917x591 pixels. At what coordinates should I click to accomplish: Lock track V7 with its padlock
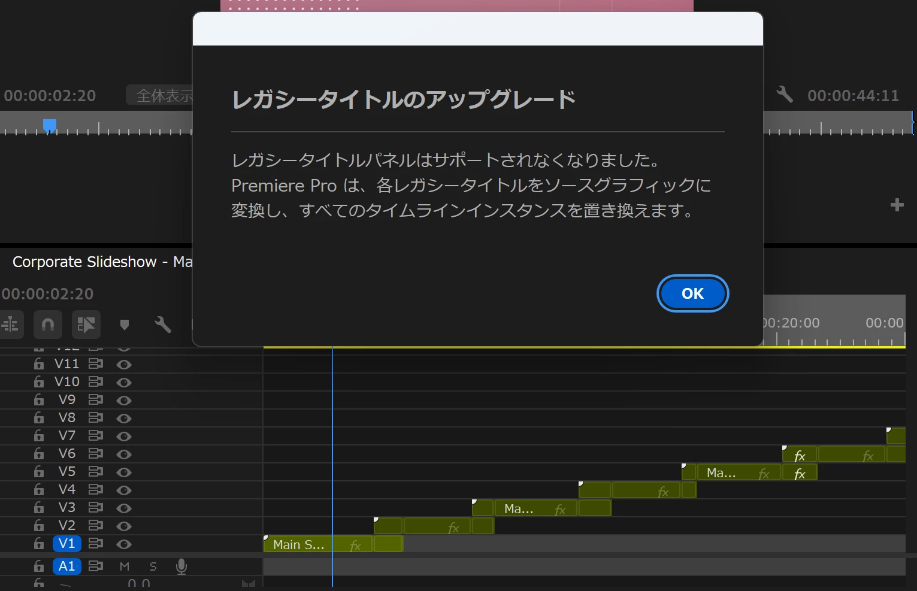click(x=39, y=435)
